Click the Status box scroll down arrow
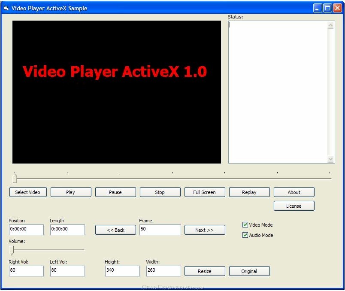Screen dimensions: 345x291 pyautogui.click(x=330, y=159)
